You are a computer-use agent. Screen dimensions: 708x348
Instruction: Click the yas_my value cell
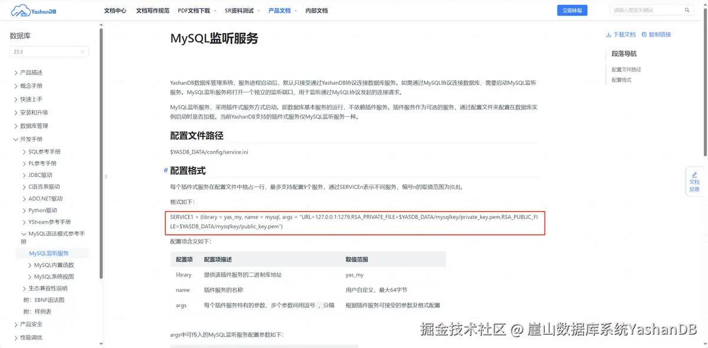click(355, 275)
